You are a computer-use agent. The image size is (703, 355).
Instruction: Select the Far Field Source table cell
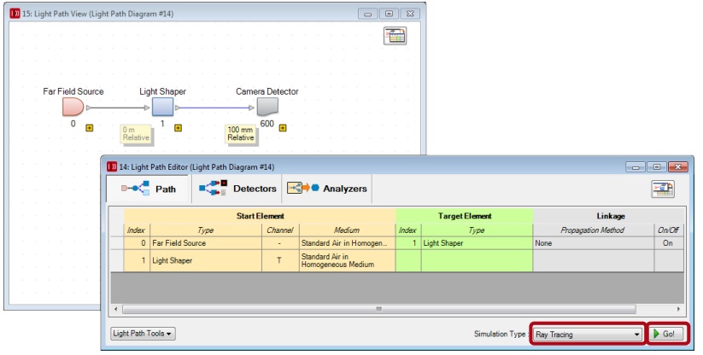click(206, 243)
